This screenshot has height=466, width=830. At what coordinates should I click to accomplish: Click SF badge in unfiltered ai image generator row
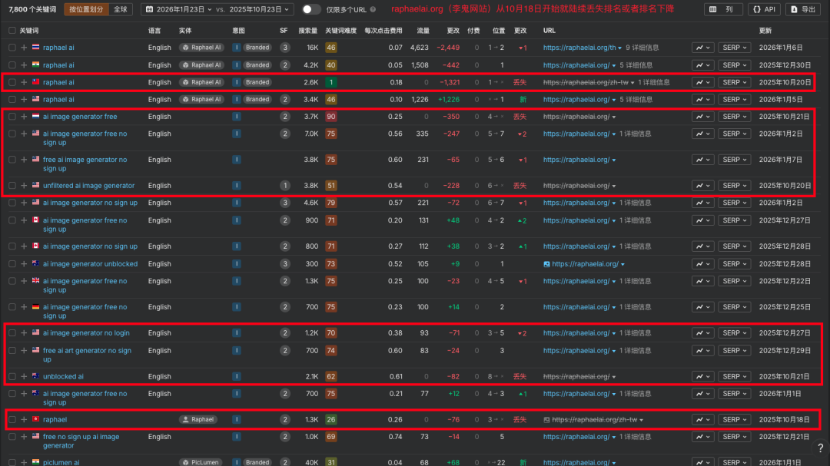(x=285, y=186)
